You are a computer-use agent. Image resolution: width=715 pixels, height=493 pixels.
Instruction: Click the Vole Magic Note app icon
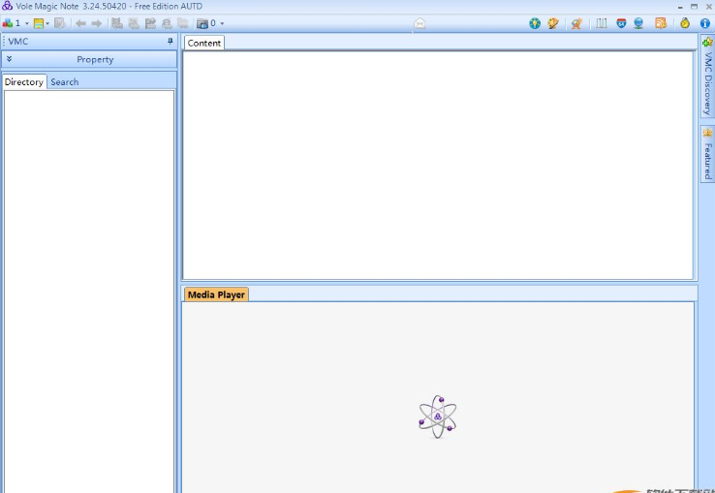click(x=8, y=6)
